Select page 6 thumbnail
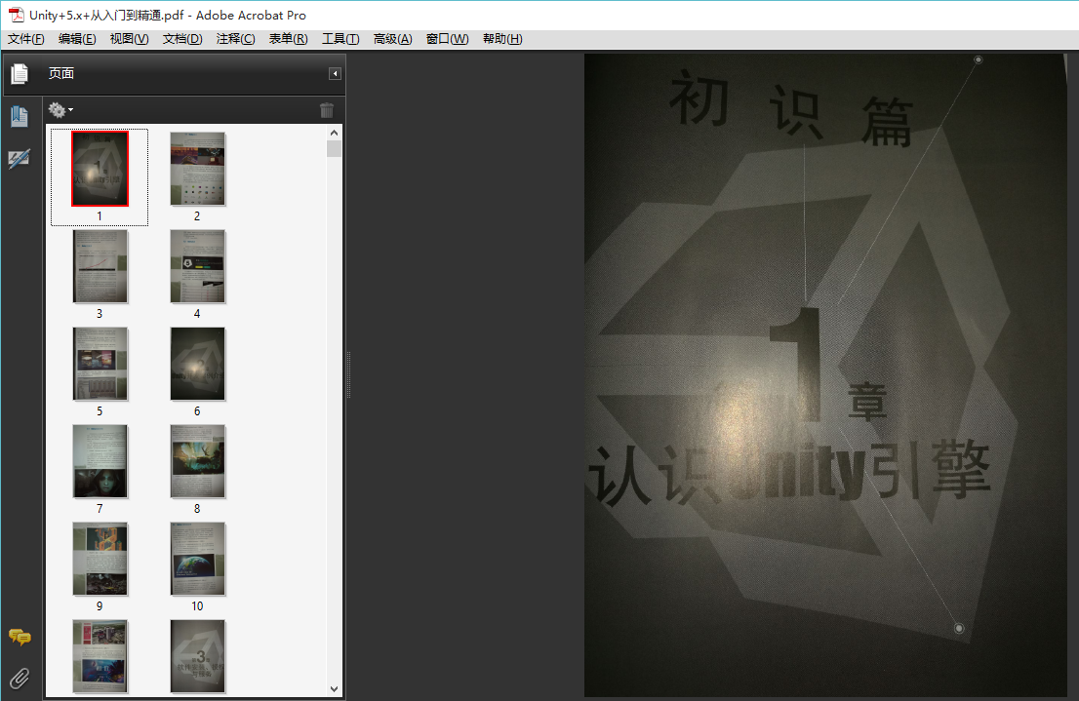The height and width of the screenshot is (701, 1079). (x=197, y=364)
